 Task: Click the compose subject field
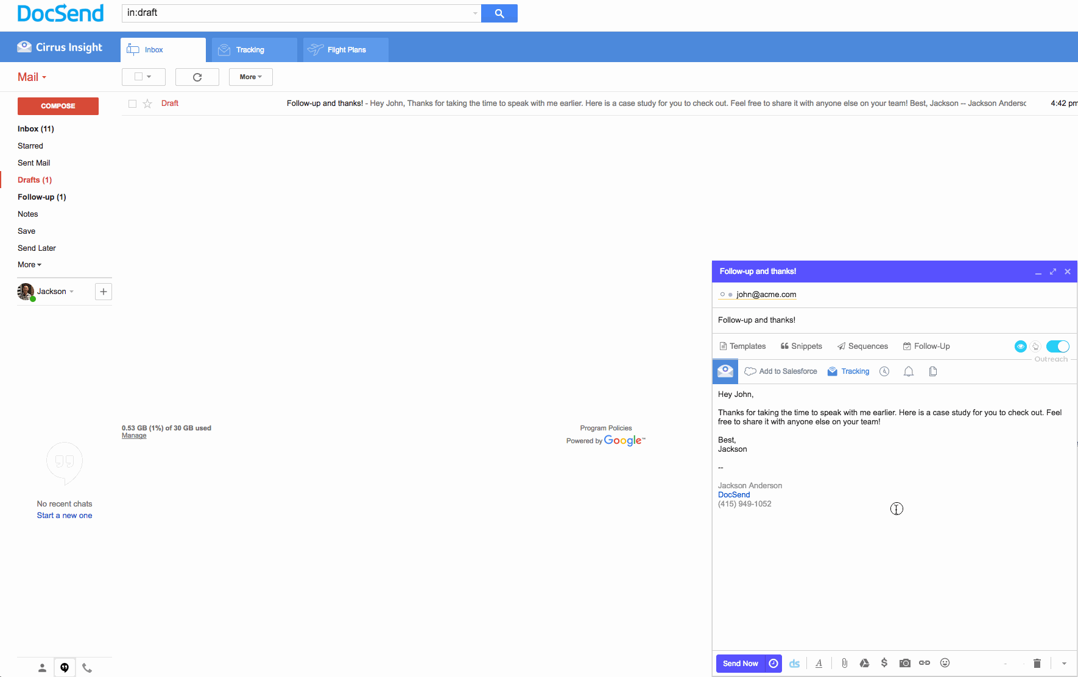coord(894,320)
